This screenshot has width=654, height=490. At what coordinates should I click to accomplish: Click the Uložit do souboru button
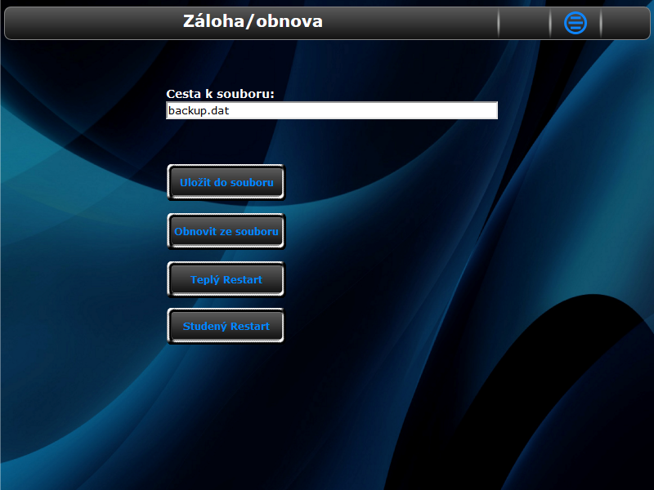point(226,182)
